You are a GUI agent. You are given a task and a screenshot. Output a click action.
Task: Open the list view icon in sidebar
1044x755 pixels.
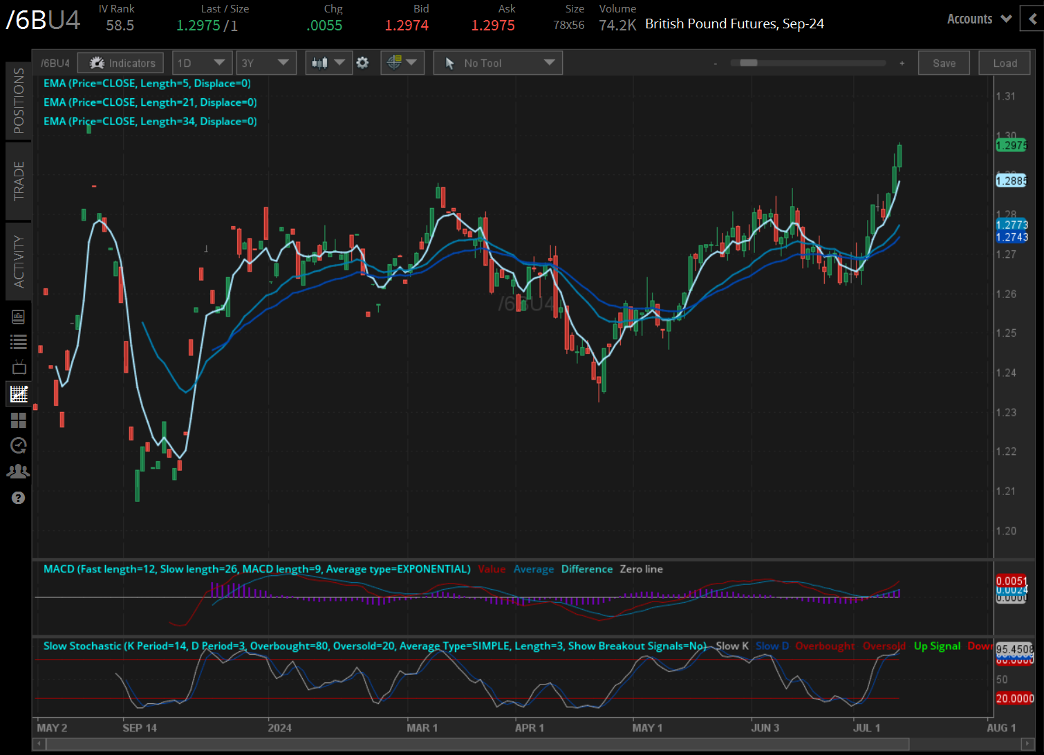[x=19, y=342]
